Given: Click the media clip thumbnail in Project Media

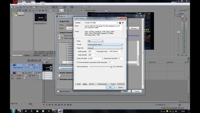Looking at the screenshot, I should click(41, 18).
